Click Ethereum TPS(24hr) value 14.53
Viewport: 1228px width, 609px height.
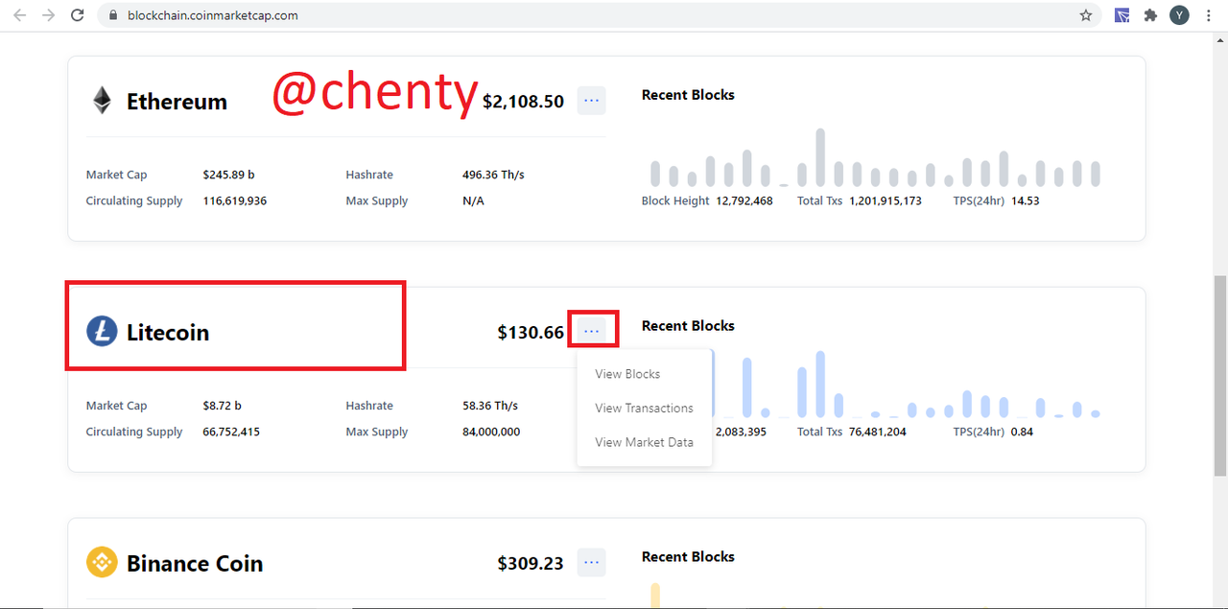[x=1025, y=200]
